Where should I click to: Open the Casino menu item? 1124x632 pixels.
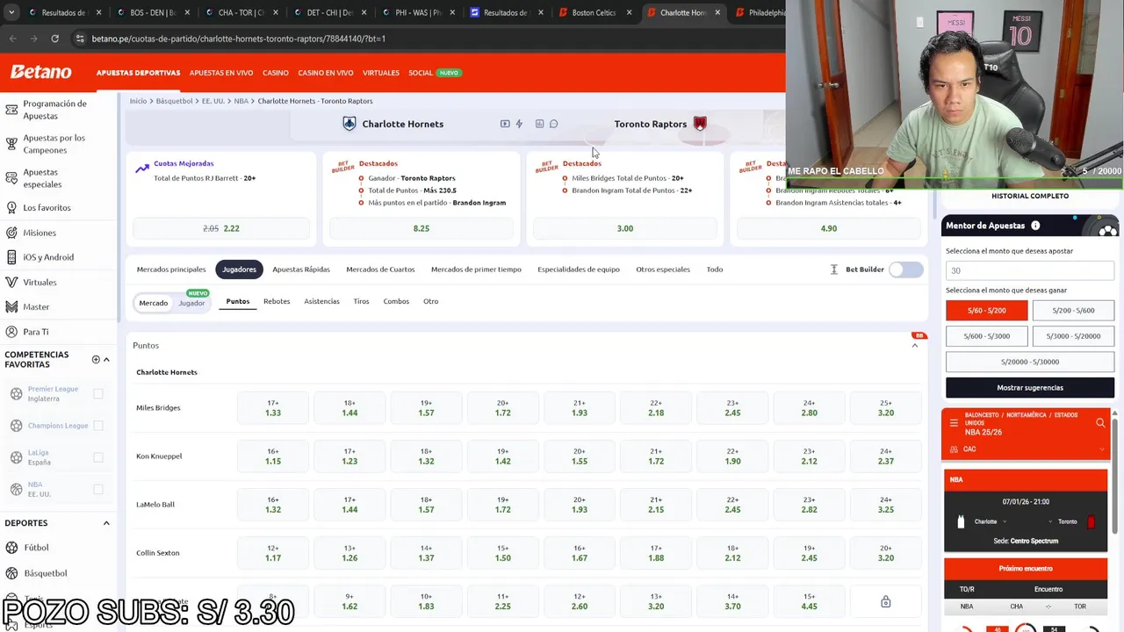276,73
